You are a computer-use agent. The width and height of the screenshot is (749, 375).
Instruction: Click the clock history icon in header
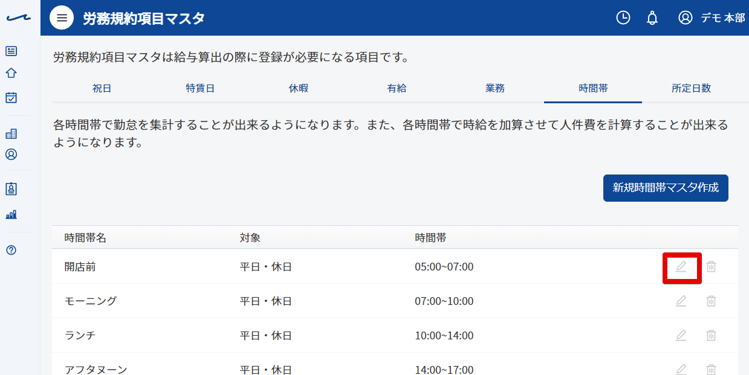click(623, 18)
